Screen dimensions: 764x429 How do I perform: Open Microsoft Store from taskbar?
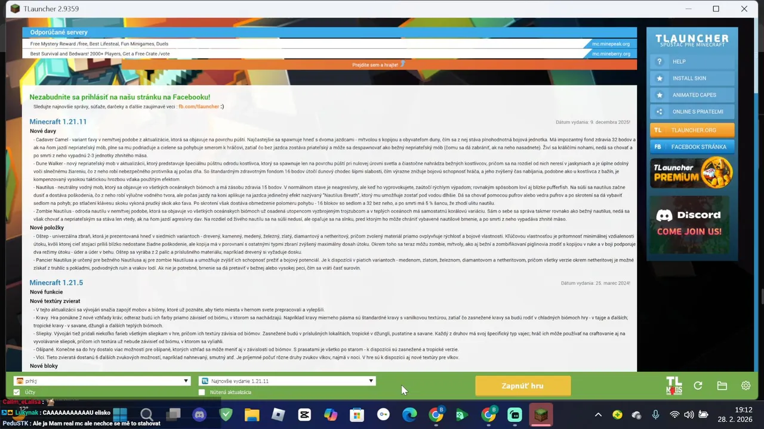coord(357,415)
